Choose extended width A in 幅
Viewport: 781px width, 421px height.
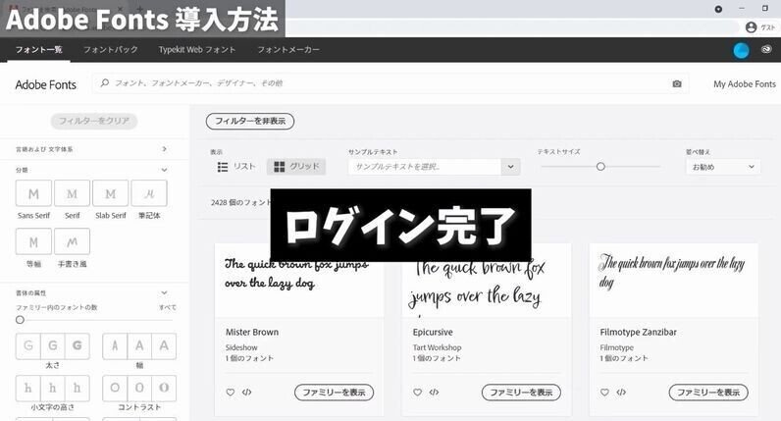click(164, 345)
